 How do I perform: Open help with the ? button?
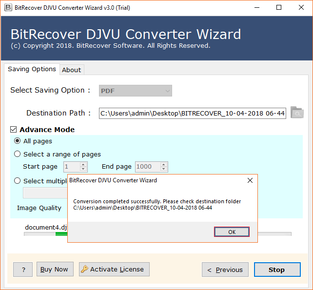pyautogui.click(x=23, y=270)
